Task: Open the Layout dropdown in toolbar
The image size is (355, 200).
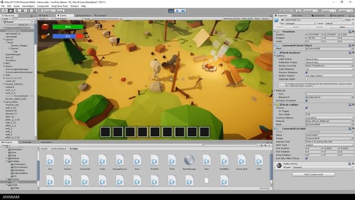Action: (346, 11)
